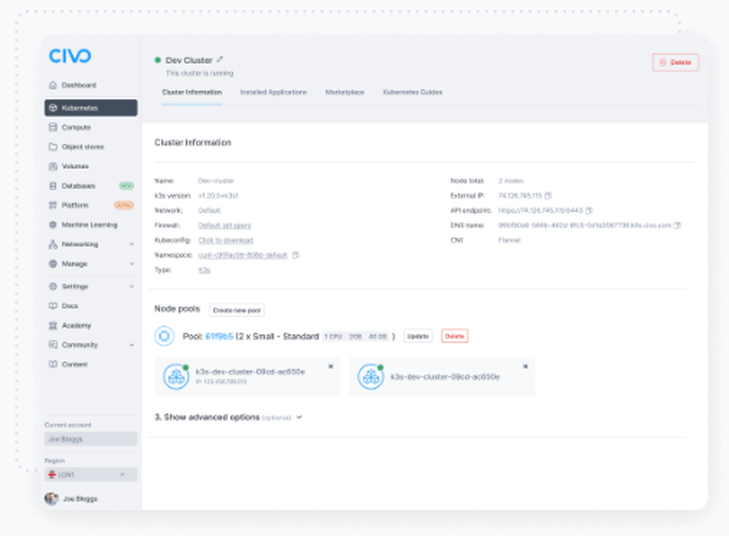
Task: Switch to the Marketplace tab
Action: coord(345,92)
